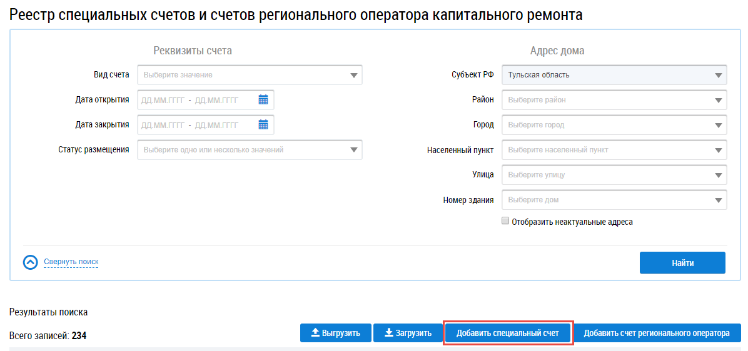This screenshot has width=748, height=351.
Task: Open the Населенный пункт dropdown
Action: (x=614, y=150)
